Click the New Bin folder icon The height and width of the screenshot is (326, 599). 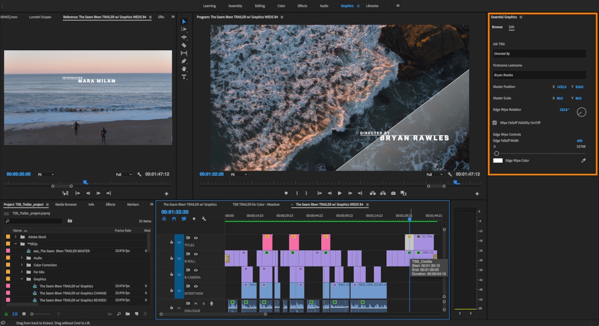click(x=128, y=314)
